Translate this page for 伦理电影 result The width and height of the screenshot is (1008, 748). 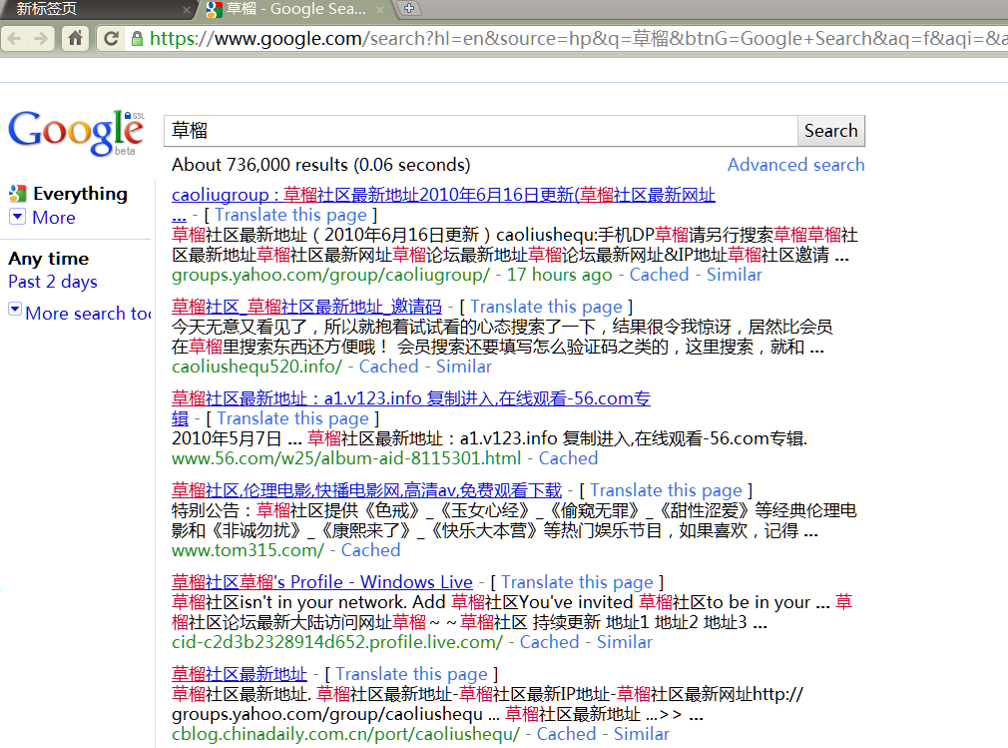click(666, 490)
